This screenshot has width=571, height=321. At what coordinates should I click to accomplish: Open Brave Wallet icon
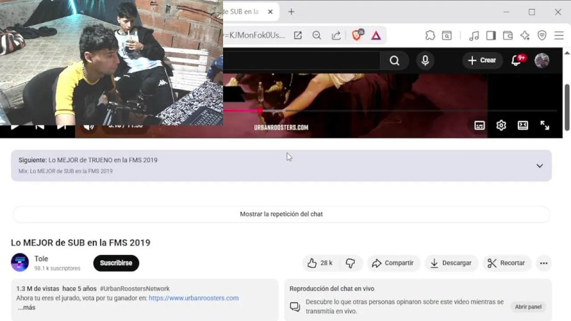click(508, 35)
